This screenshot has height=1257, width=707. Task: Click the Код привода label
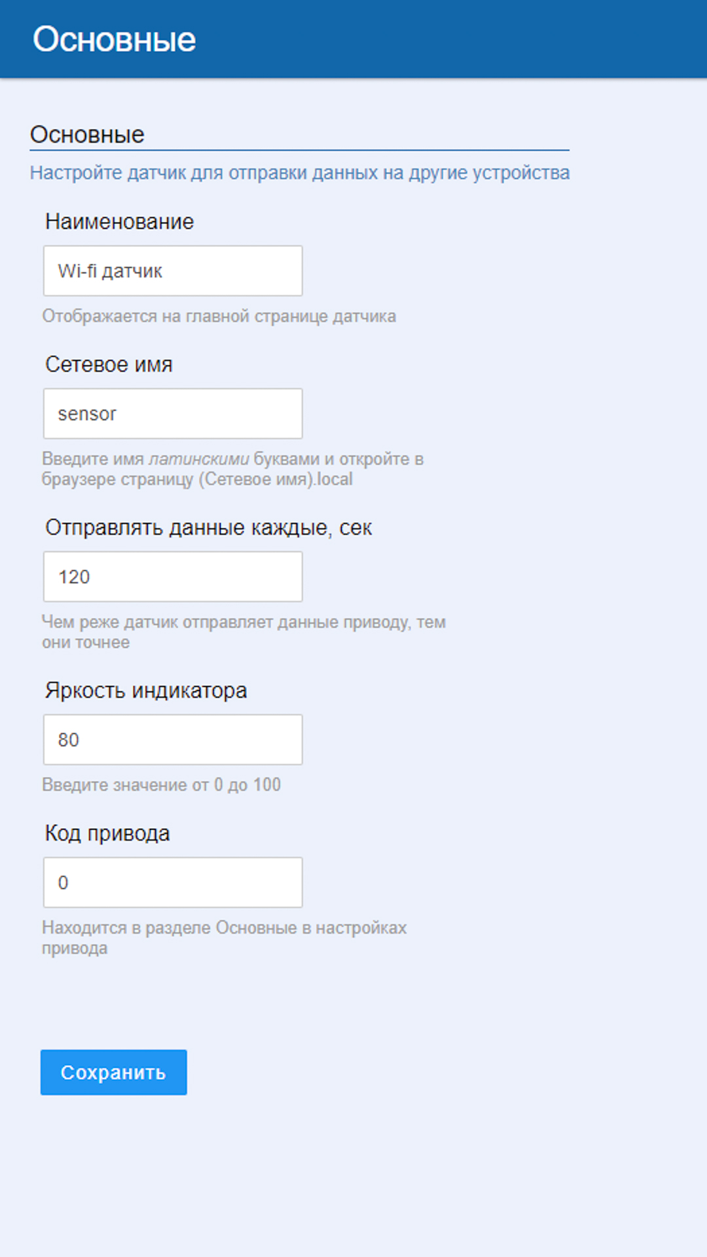[107, 833]
